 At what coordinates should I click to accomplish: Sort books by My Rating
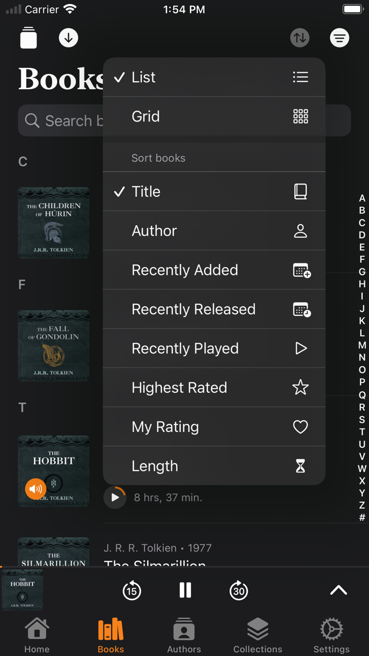click(214, 427)
